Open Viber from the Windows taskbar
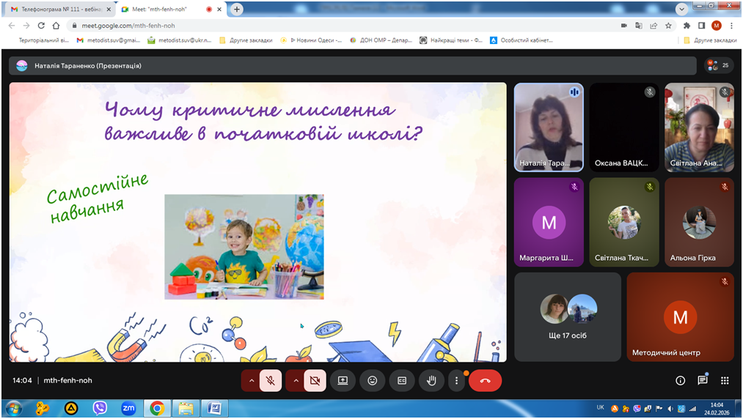Viewport: 743px width, 419px height. pyautogui.click(x=100, y=407)
